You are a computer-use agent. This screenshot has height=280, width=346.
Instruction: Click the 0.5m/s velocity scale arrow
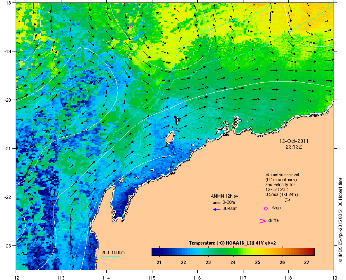click(x=281, y=200)
